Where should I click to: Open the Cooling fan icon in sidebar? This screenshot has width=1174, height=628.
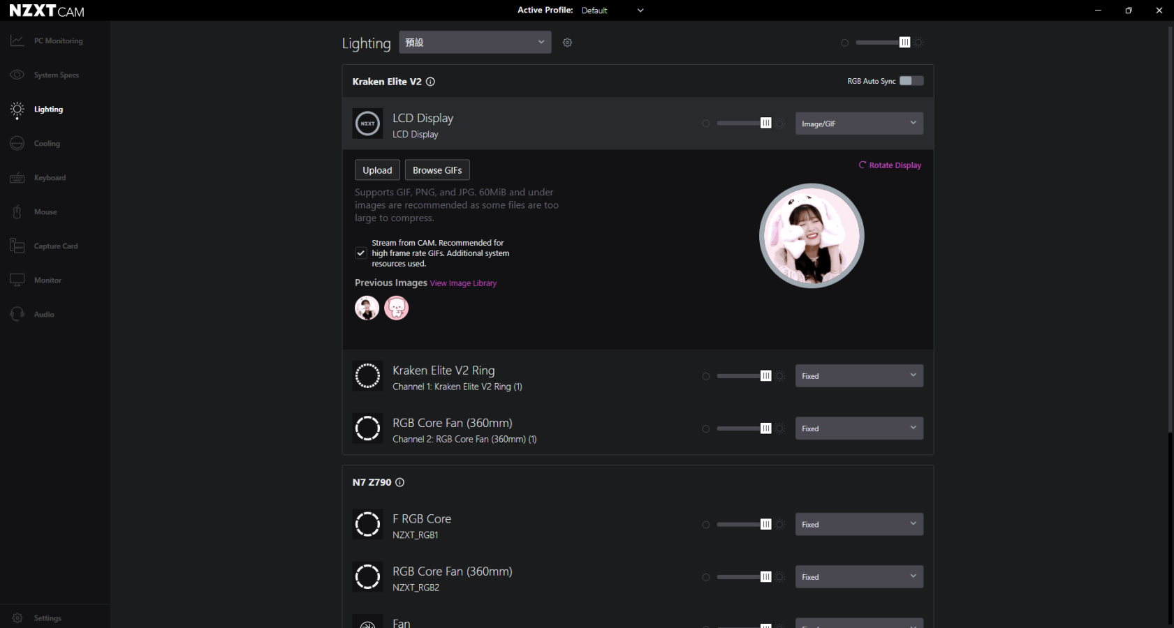pyautogui.click(x=17, y=144)
